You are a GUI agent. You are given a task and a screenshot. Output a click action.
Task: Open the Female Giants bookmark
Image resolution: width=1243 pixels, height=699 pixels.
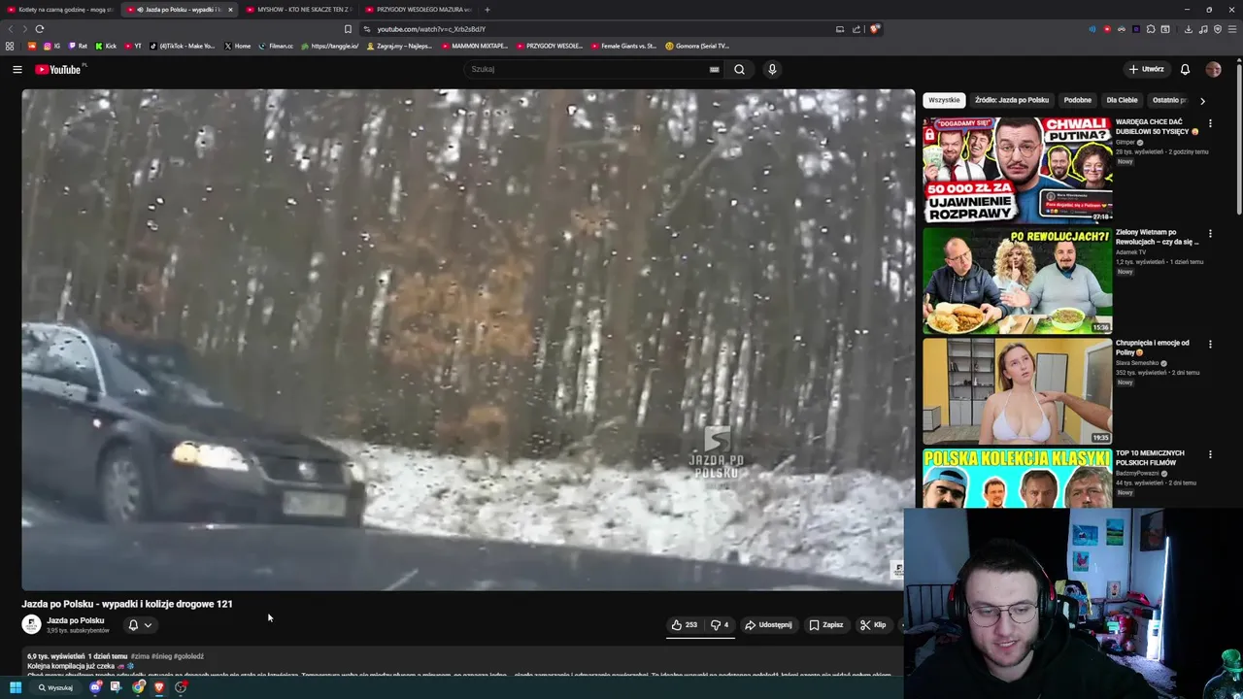622,46
